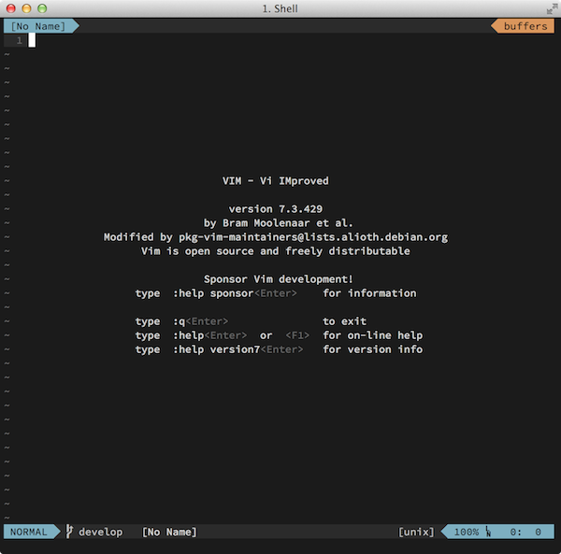Click the green zoom window button
This screenshot has width=561, height=554.
42,8
